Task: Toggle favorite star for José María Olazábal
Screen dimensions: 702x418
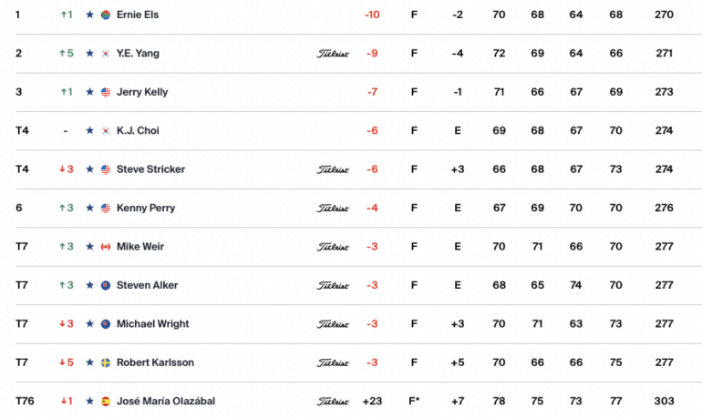Action: [x=90, y=401]
